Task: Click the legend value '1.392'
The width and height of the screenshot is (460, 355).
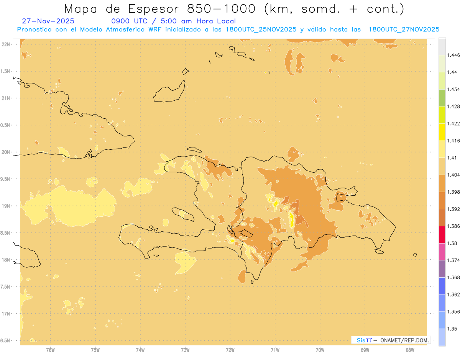Action: point(453,209)
